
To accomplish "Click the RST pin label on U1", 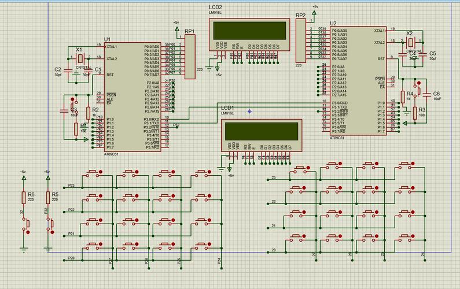I will pos(110,75).
